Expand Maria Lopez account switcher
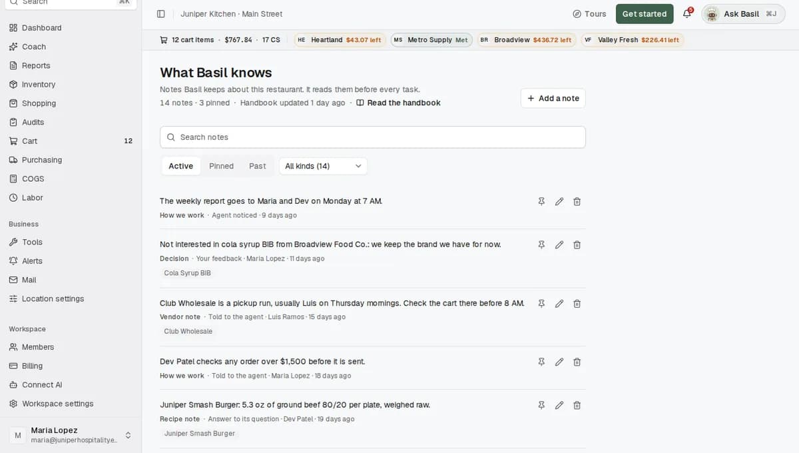This screenshot has height=453, width=799. (x=71, y=435)
